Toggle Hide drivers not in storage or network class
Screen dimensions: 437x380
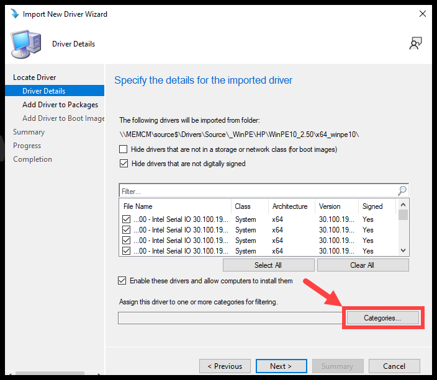click(x=123, y=149)
